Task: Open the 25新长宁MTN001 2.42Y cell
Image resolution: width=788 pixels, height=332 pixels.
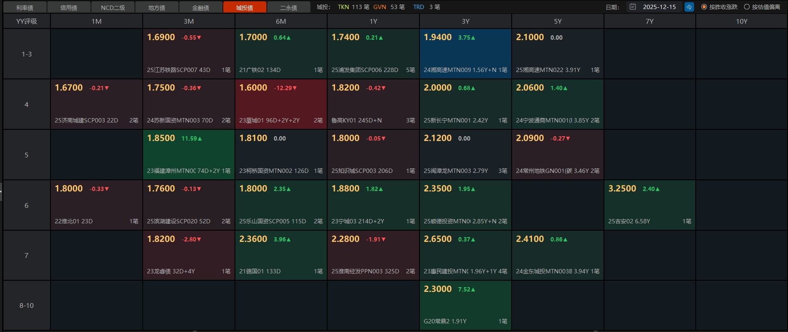Action: (x=466, y=104)
